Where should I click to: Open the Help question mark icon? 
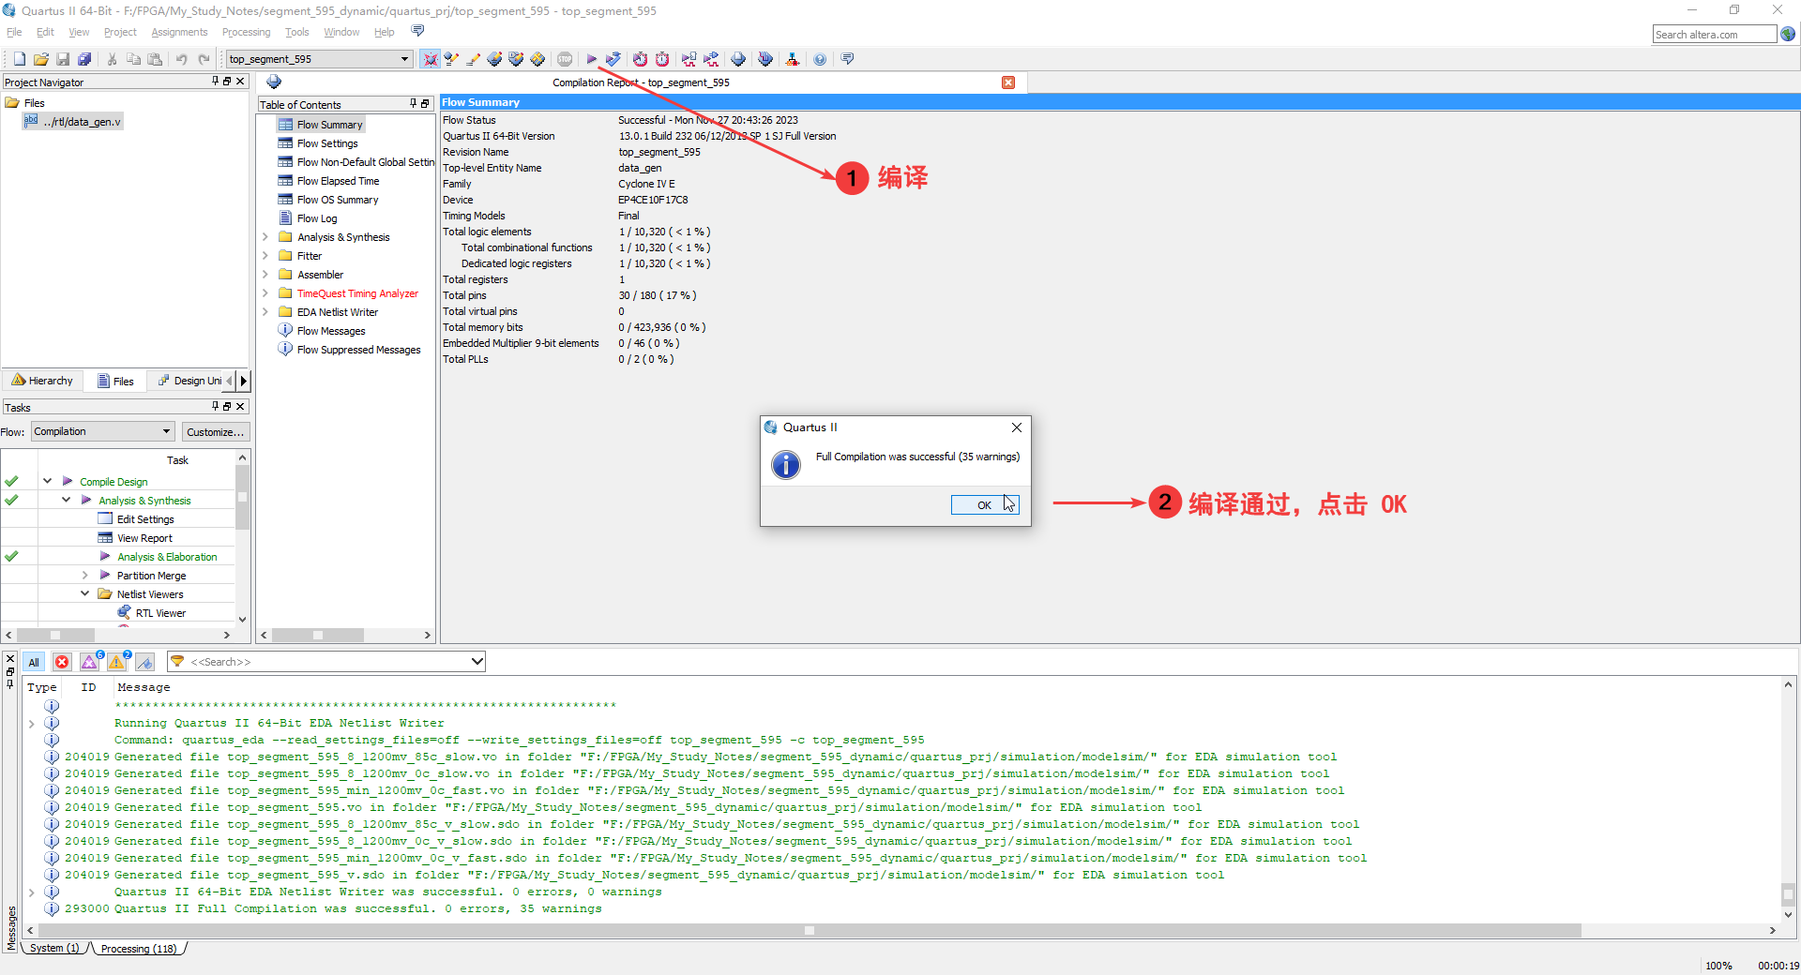(820, 59)
